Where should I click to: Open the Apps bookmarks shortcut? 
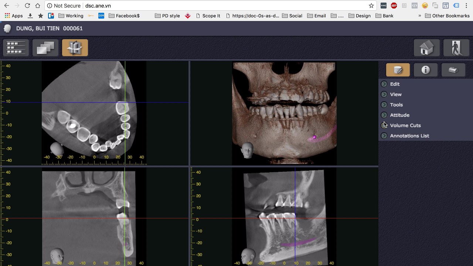(x=14, y=16)
